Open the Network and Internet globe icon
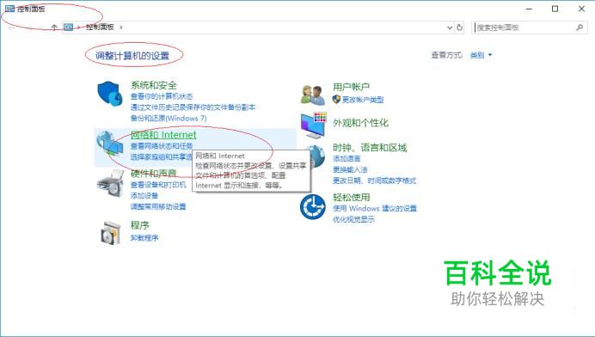The image size is (595, 337). coord(110,143)
